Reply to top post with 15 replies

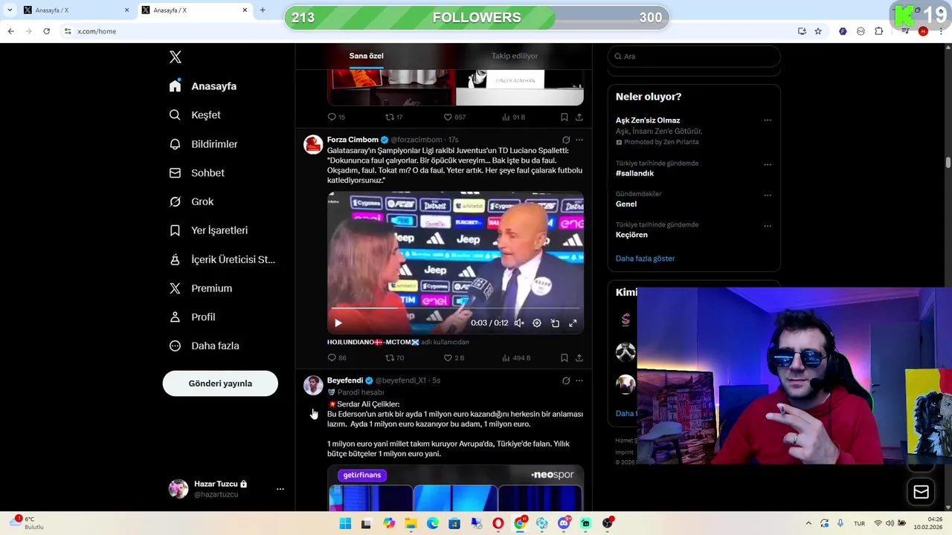336,117
